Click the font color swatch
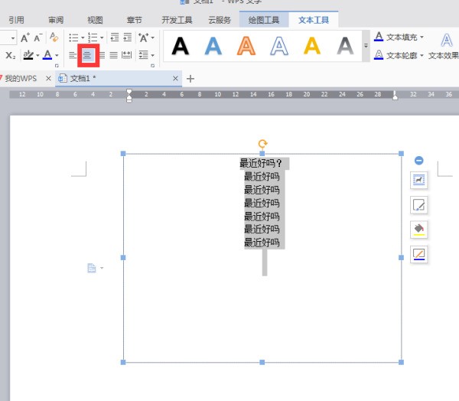 [x=47, y=55]
